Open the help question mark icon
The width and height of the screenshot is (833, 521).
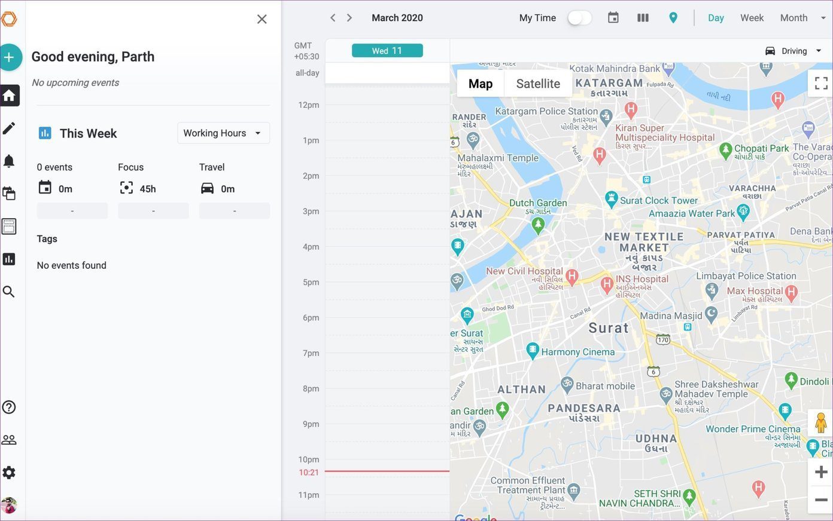click(x=9, y=407)
